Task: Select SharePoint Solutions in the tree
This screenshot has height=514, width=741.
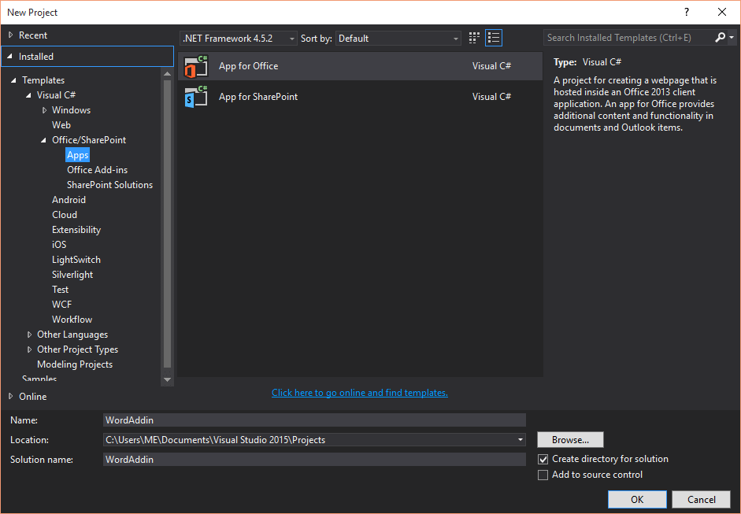Action: 109,185
